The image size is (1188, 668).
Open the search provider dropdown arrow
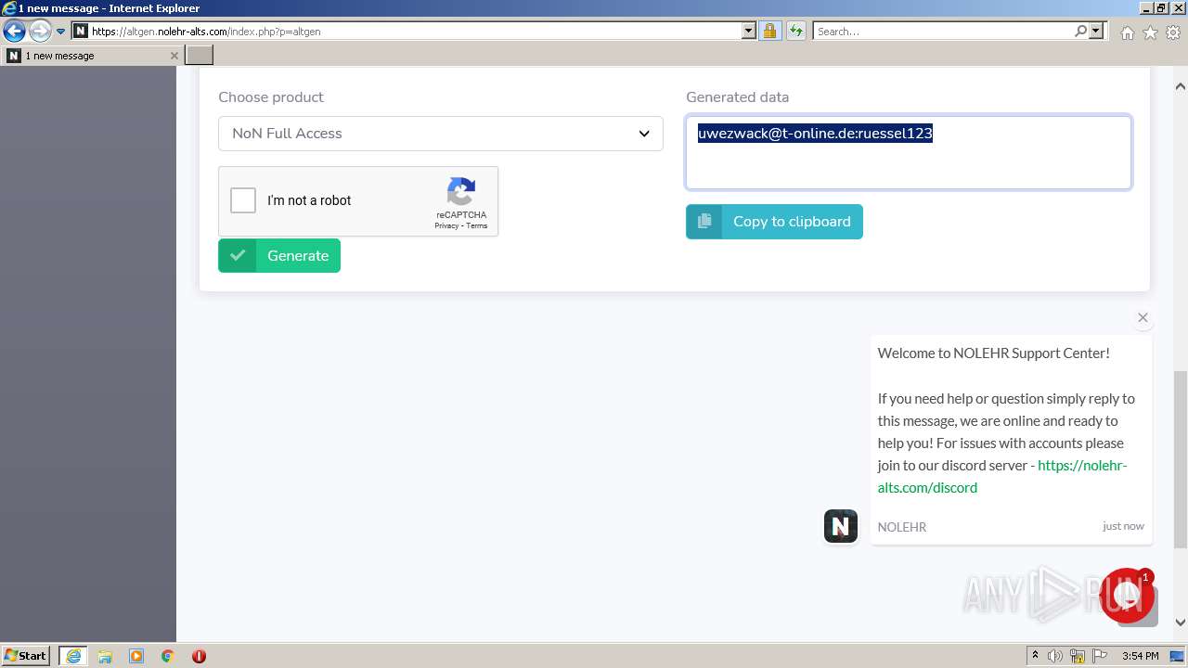point(1096,31)
